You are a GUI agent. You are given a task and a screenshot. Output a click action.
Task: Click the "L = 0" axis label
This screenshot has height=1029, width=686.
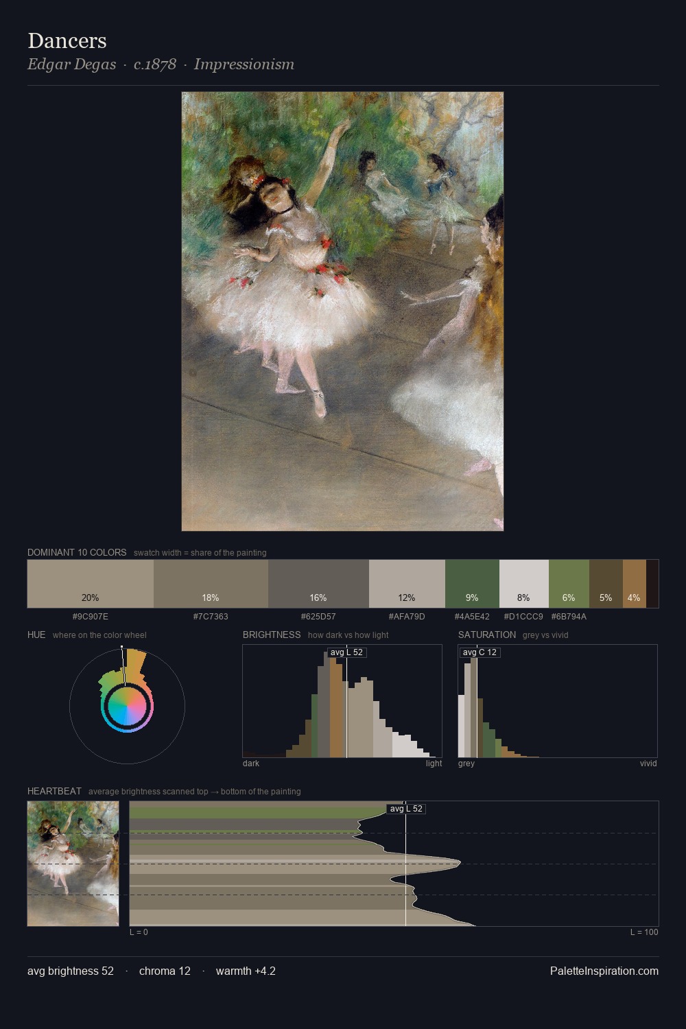(x=139, y=932)
